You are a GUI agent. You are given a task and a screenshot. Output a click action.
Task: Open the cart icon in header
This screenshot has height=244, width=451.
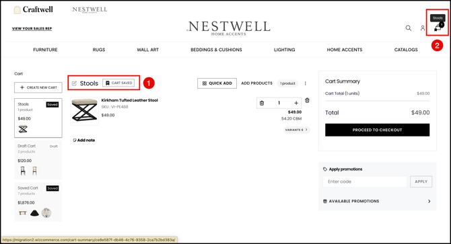click(x=438, y=28)
